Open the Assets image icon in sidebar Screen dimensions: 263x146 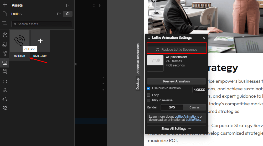(5, 62)
